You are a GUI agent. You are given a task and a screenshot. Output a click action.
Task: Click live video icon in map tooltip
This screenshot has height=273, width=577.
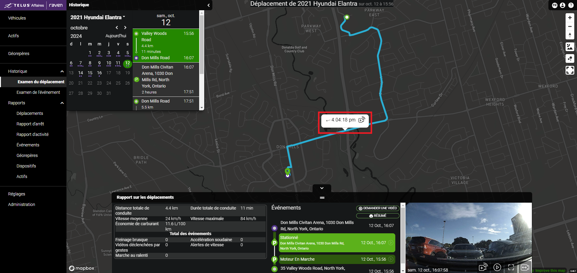(x=362, y=120)
